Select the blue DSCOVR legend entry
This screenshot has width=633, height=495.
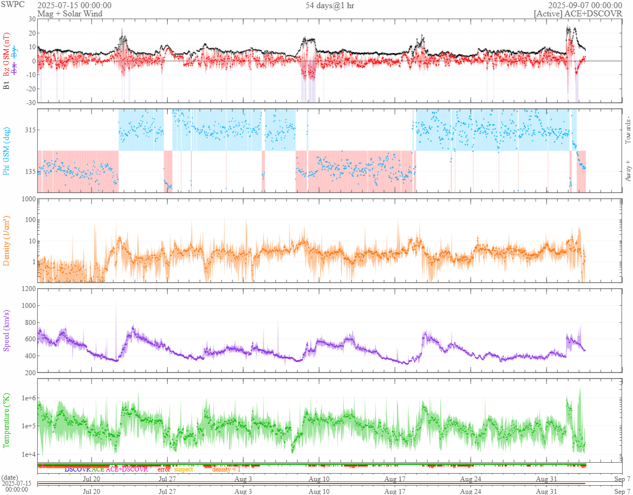point(77,469)
